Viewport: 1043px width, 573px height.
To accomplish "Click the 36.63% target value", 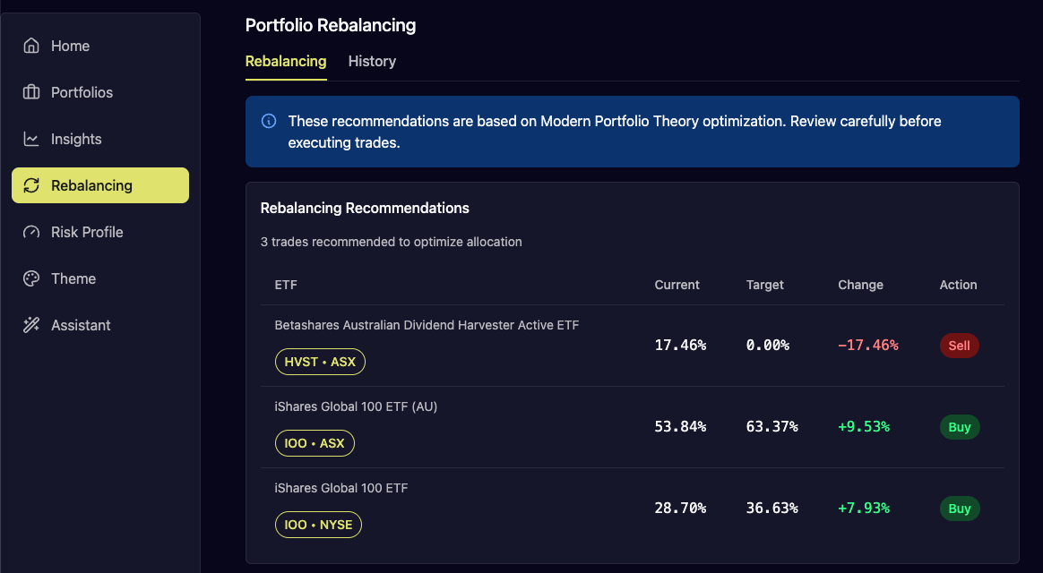I will 772,508.
